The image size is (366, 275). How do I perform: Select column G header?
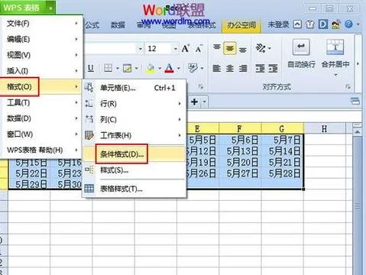(282, 128)
